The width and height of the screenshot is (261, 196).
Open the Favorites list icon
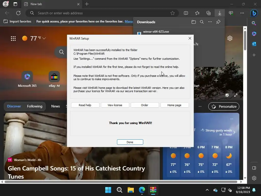tap(197, 13)
